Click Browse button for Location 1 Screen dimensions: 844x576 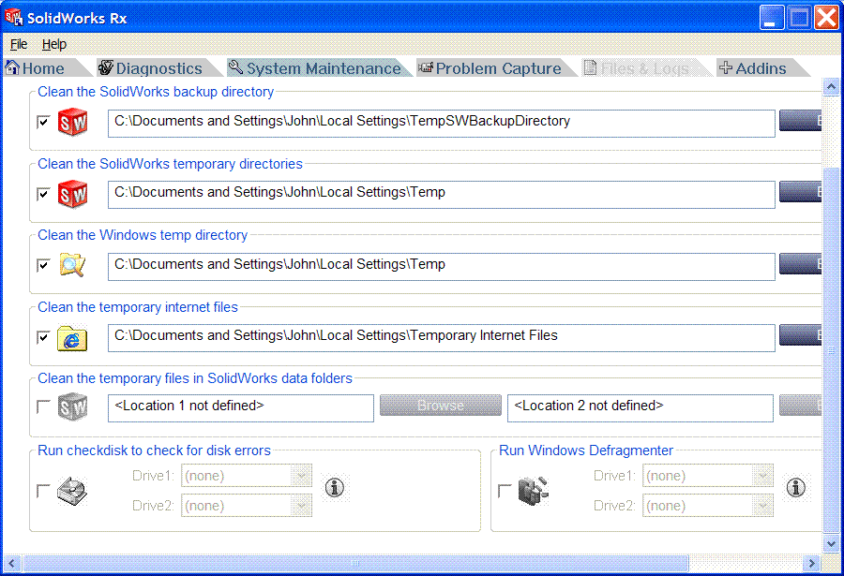[x=441, y=406]
